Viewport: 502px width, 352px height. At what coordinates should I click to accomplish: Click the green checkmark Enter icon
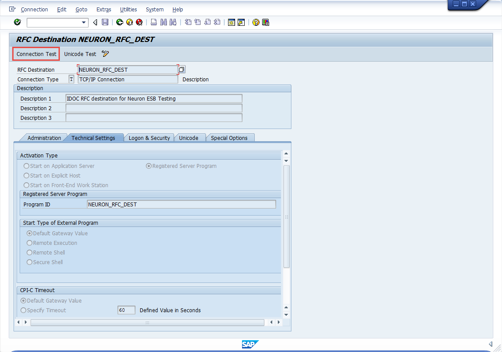pyautogui.click(x=17, y=22)
